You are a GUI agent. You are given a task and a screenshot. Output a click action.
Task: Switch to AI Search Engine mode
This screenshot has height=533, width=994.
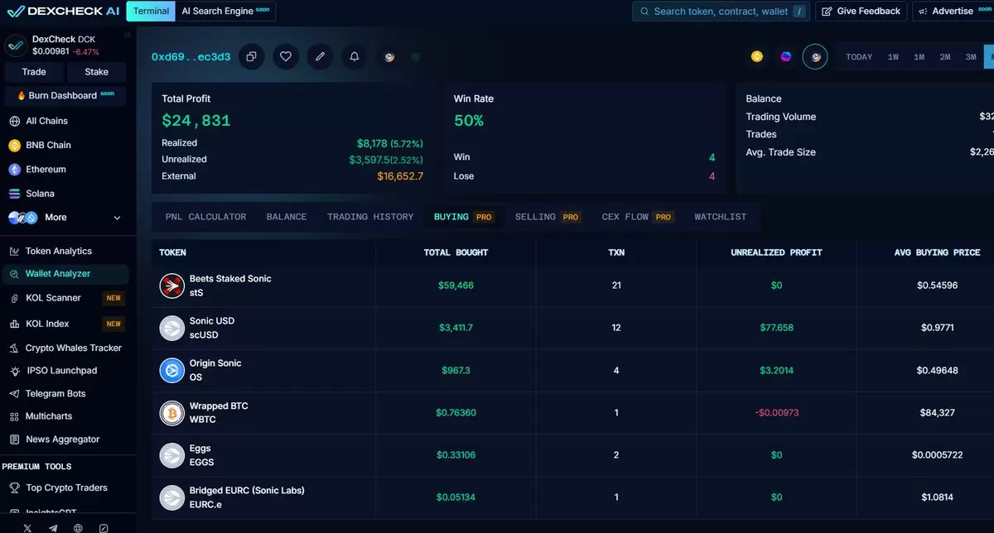point(226,11)
